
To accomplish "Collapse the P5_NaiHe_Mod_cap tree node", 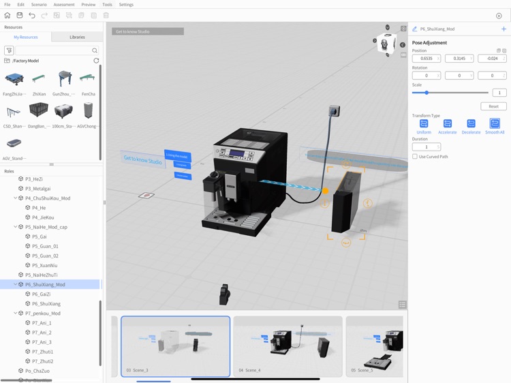I will pos(16,227).
